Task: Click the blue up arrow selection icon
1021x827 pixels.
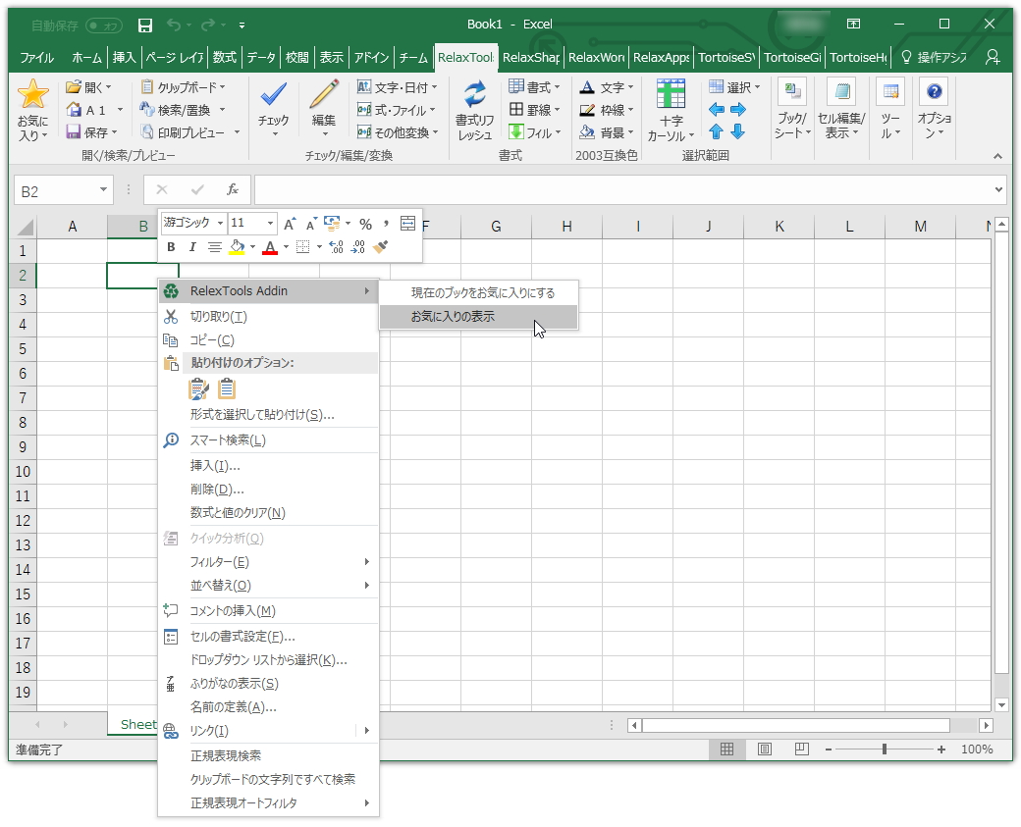Action: pos(717,132)
